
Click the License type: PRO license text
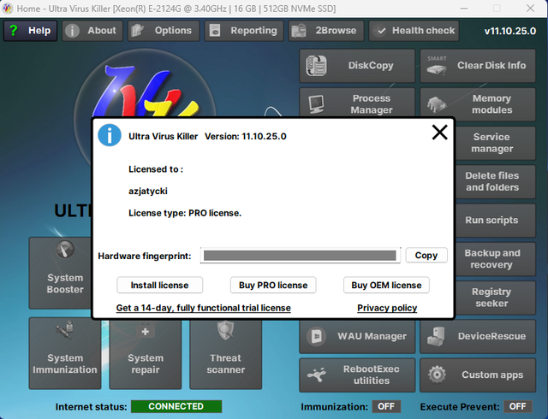pos(185,213)
